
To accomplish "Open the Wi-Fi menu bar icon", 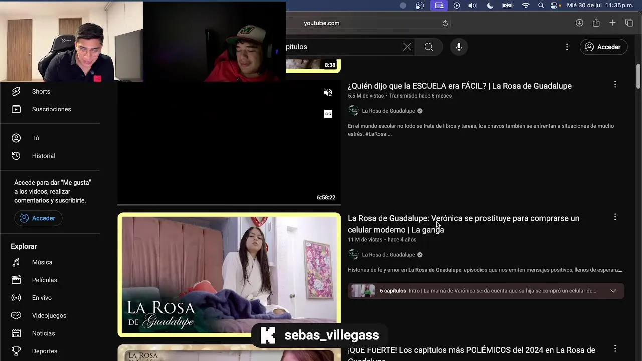I will coord(526,5).
